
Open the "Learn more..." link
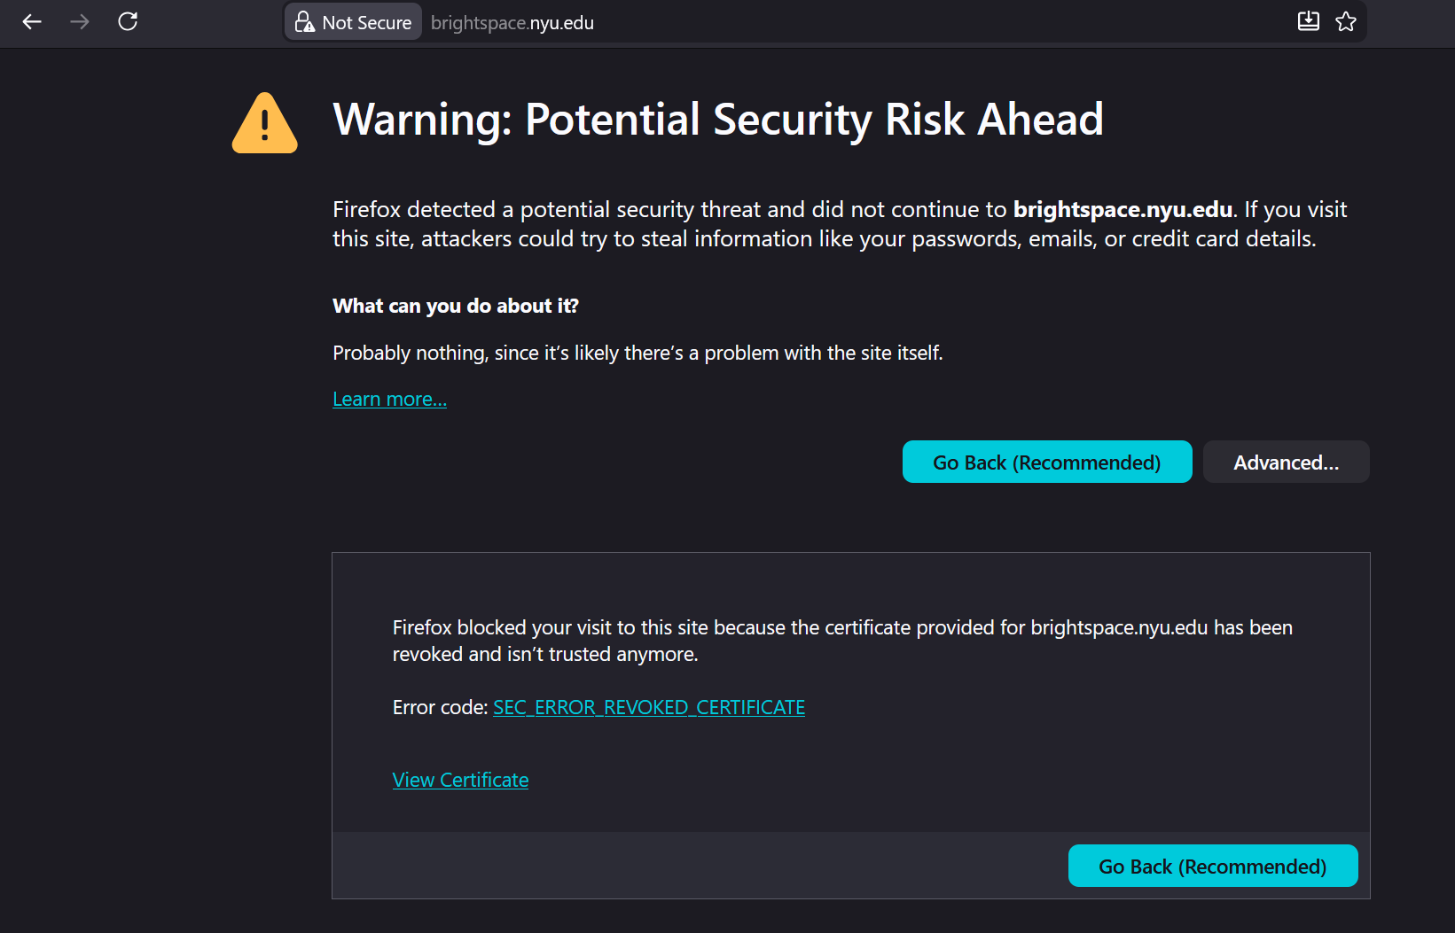point(389,400)
